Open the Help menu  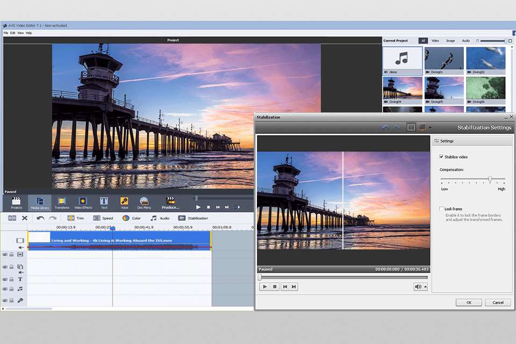pyautogui.click(x=28, y=33)
